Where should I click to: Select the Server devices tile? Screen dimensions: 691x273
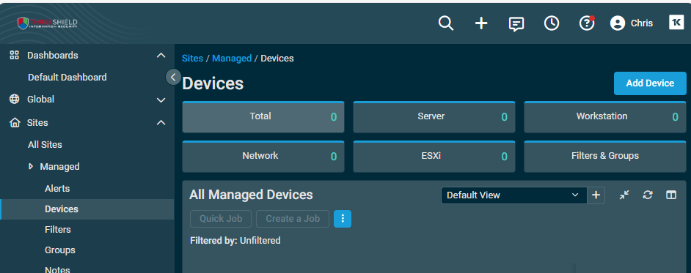click(434, 117)
